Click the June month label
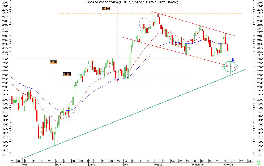 92,164
